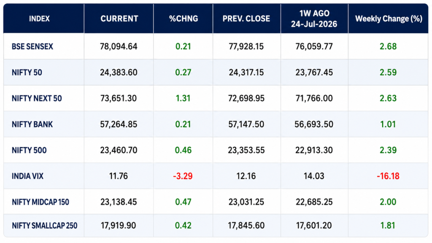The width and height of the screenshot is (432, 243).
Task: Select NIFTY BANK previous close 57,147.50
Action: click(x=246, y=124)
